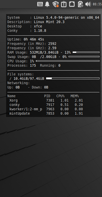This screenshot has width=102, height=197.
Task: Click the MHz frequency value '2592'
Action: [x=52, y=44]
